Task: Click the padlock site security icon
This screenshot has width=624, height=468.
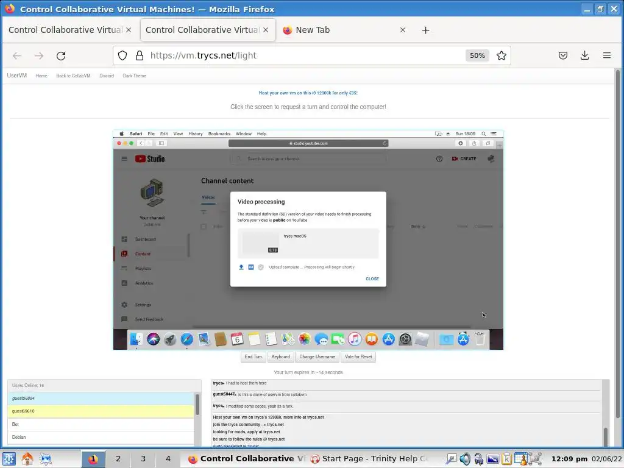Action: pos(140,55)
